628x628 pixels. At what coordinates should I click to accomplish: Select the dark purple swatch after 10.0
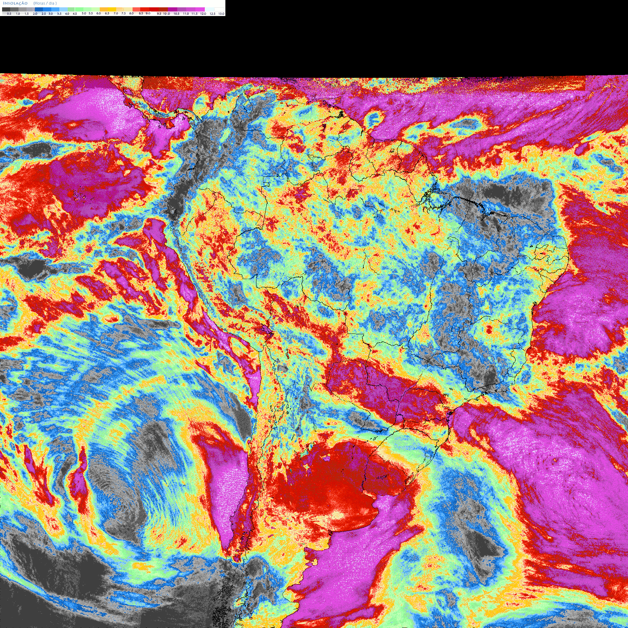pyautogui.click(x=172, y=9)
